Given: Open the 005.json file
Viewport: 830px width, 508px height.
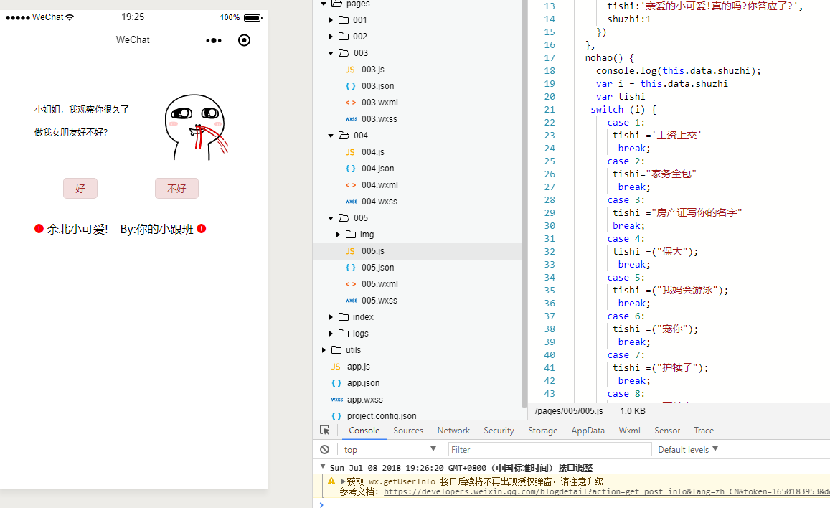Looking at the screenshot, I should click(x=377, y=267).
